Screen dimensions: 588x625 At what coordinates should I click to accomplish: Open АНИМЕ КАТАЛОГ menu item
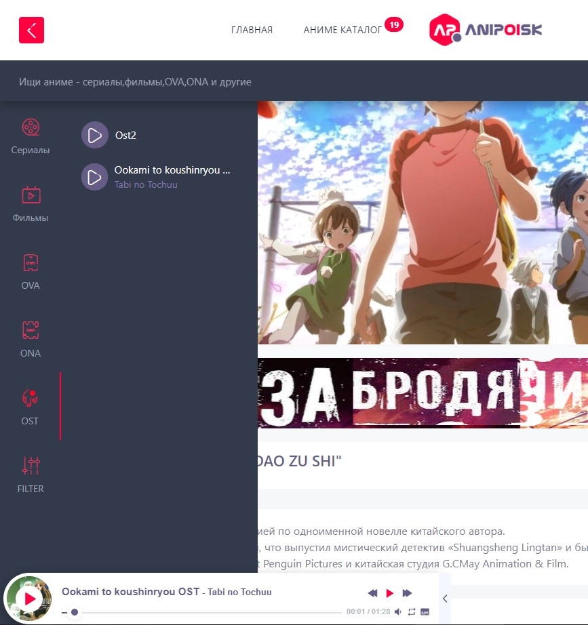342,30
